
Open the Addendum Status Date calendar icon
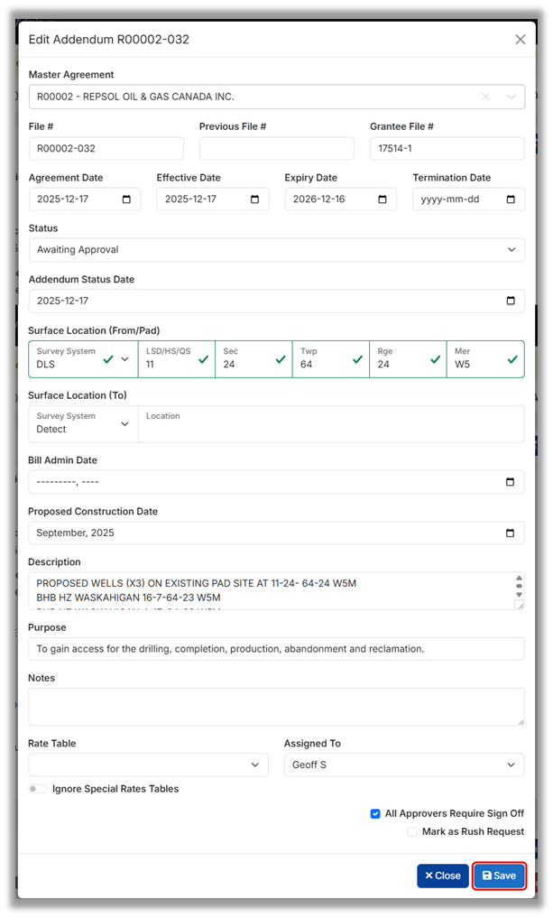coord(511,301)
